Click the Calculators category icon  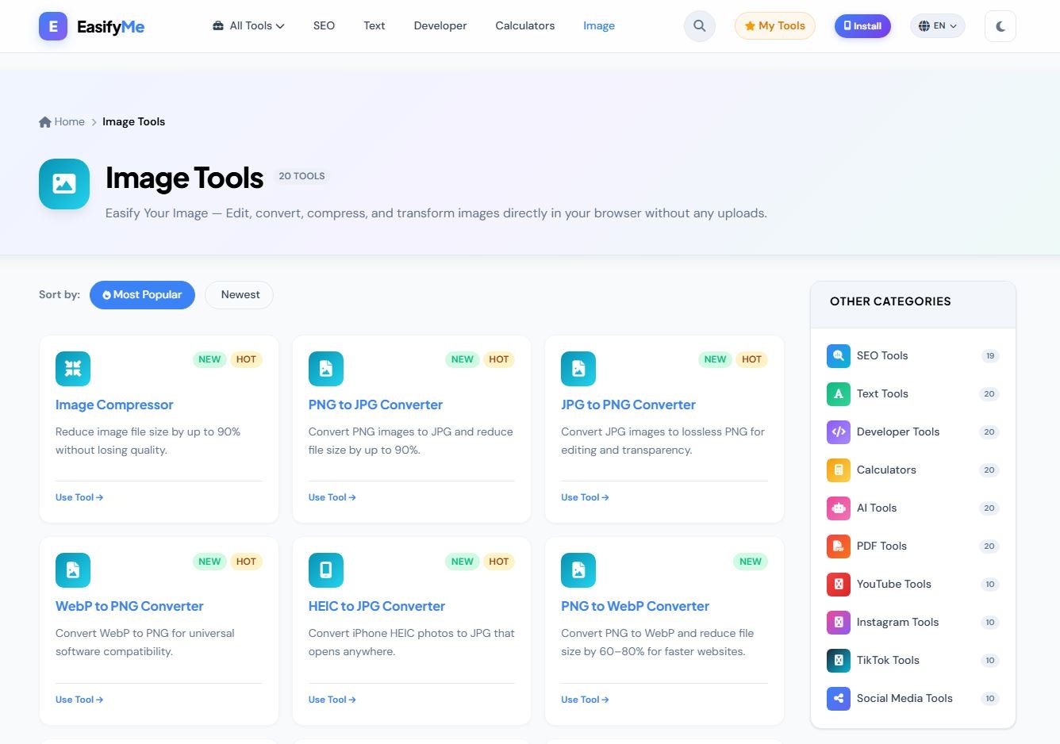(839, 470)
